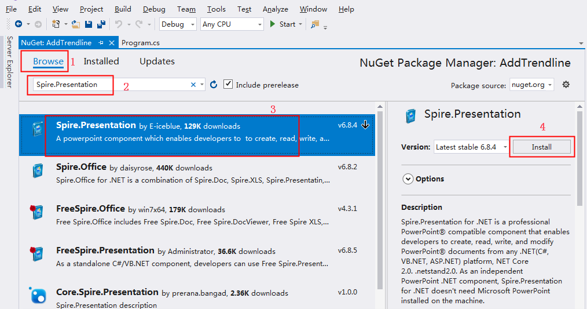Click the Undo arrow icon

click(118, 24)
